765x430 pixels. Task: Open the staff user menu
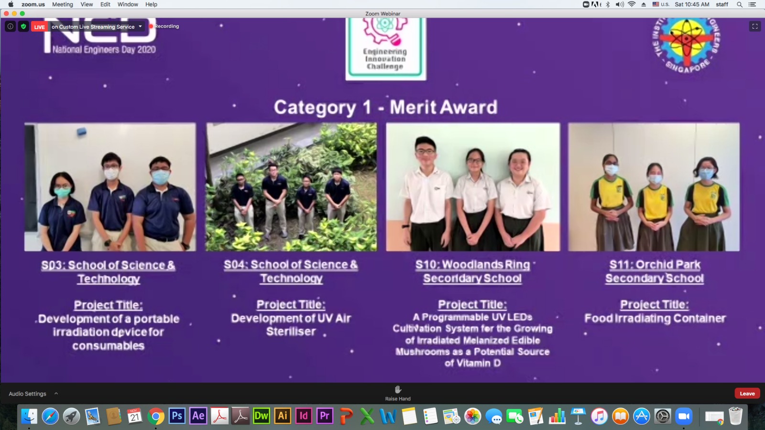pyautogui.click(x=722, y=4)
